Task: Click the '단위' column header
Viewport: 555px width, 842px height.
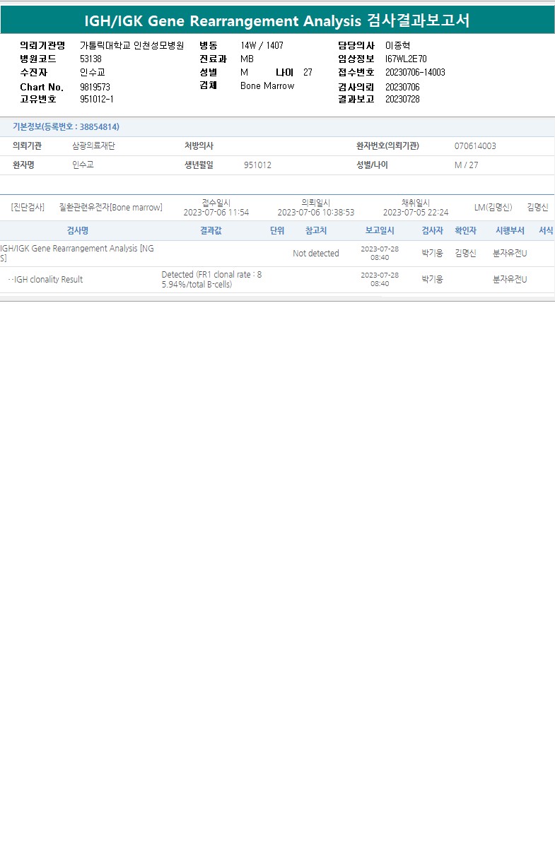Action: (x=277, y=230)
